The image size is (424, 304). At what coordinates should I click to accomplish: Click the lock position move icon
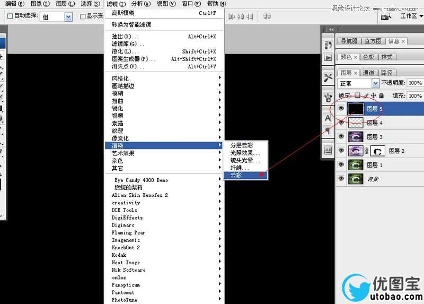374,96
